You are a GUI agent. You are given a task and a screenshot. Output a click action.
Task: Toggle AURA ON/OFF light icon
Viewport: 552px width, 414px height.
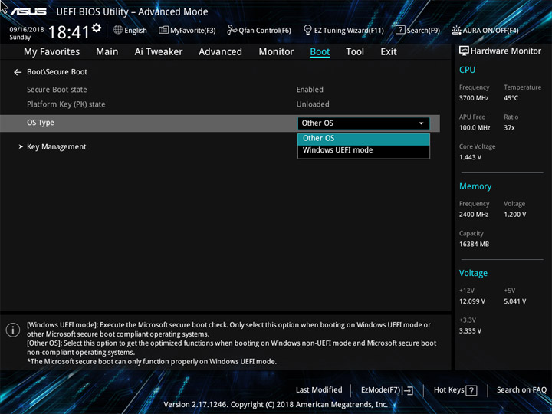[x=456, y=30]
